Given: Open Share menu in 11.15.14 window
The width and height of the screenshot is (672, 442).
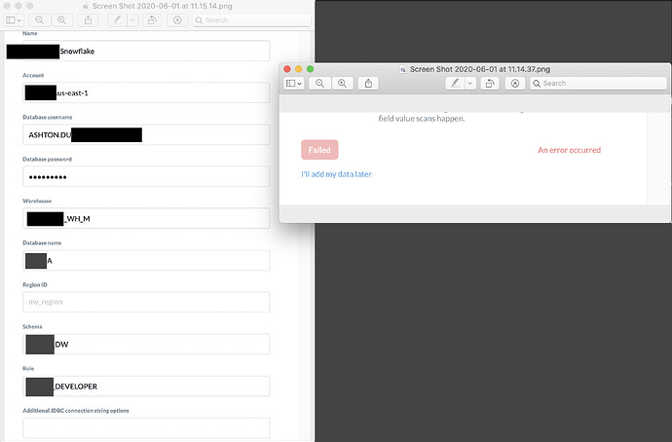Looking at the screenshot, I should pos(88,20).
